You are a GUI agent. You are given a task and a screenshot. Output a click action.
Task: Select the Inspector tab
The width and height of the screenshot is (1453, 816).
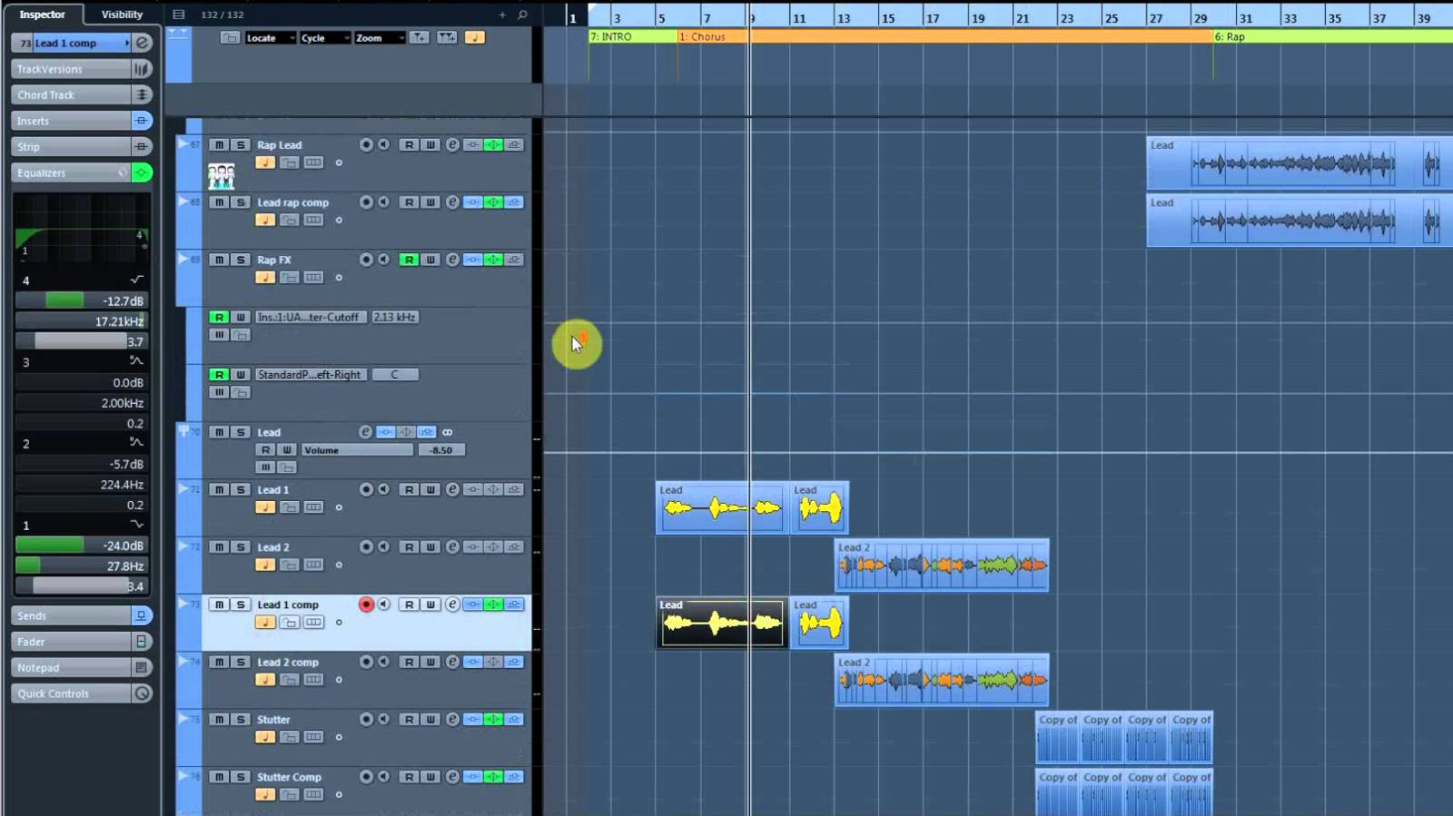(x=43, y=15)
